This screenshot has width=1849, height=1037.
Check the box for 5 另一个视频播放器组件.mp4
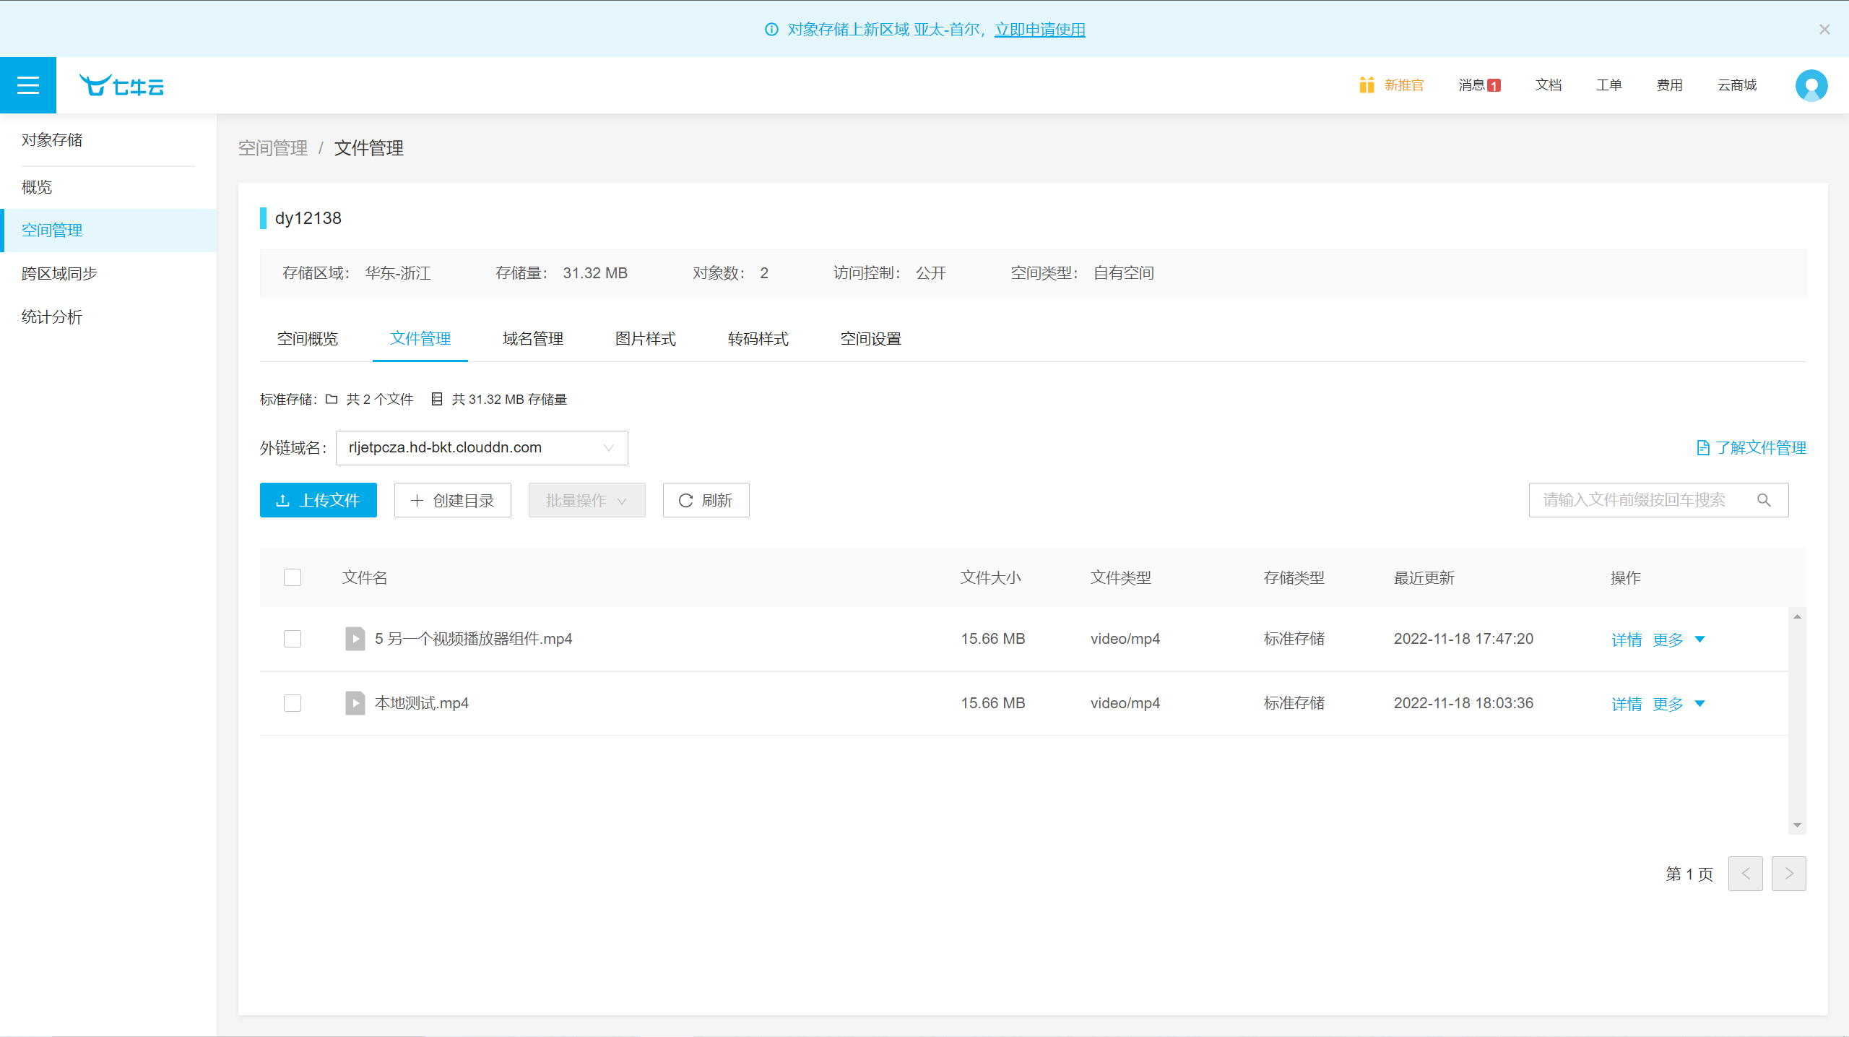coord(293,639)
